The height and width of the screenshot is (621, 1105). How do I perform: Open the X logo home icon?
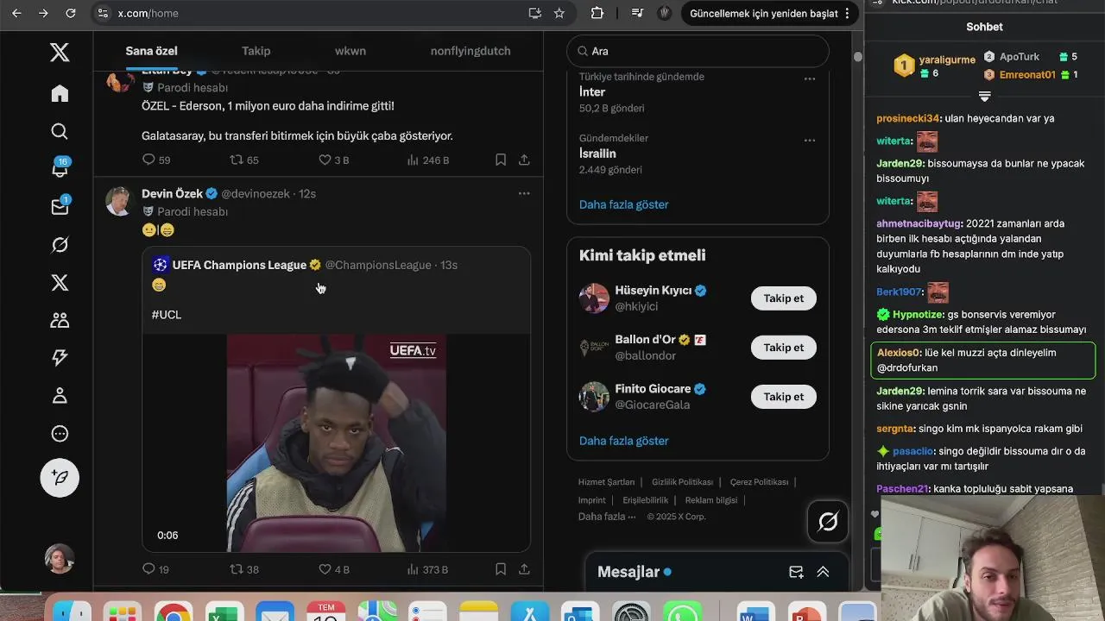pos(60,53)
